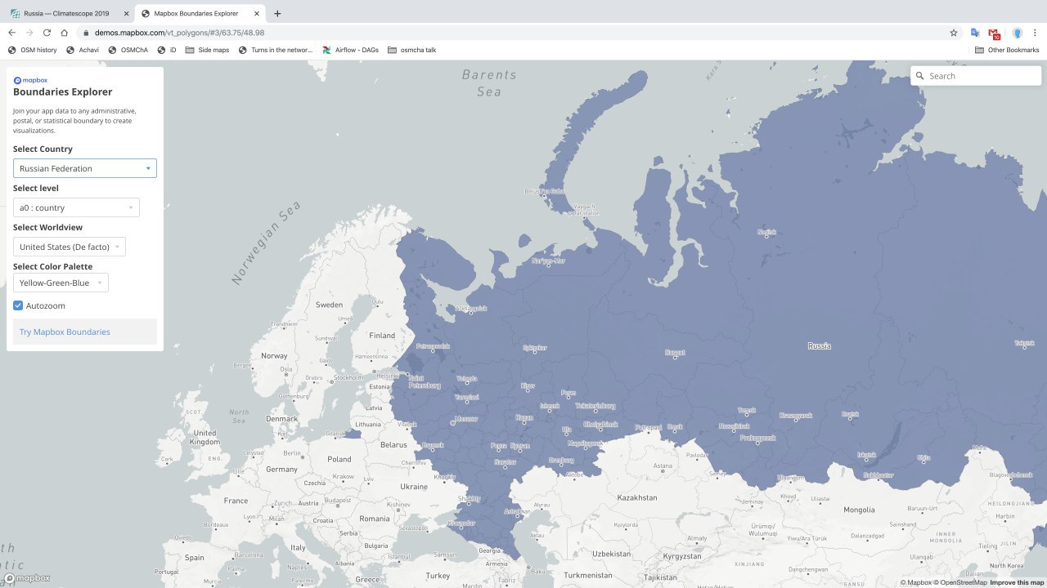Toggle the Autozoom checkbox
Image resolution: width=1047 pixels, height=588 pixels.
18,305
